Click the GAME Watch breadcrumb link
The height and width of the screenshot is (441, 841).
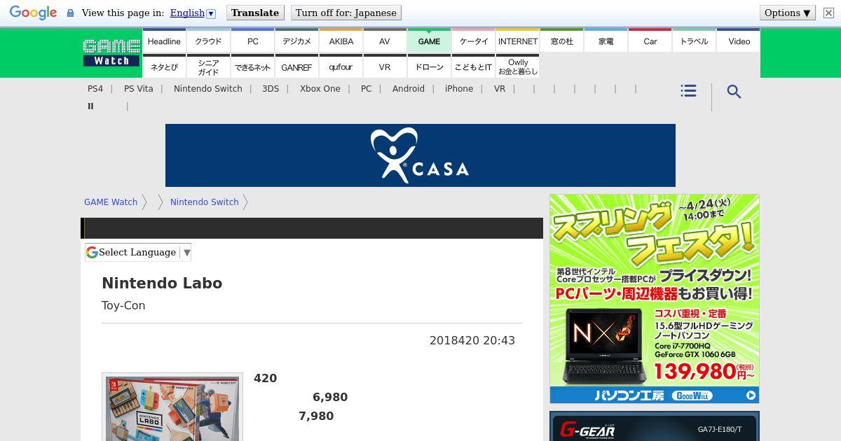click(111, 202)
